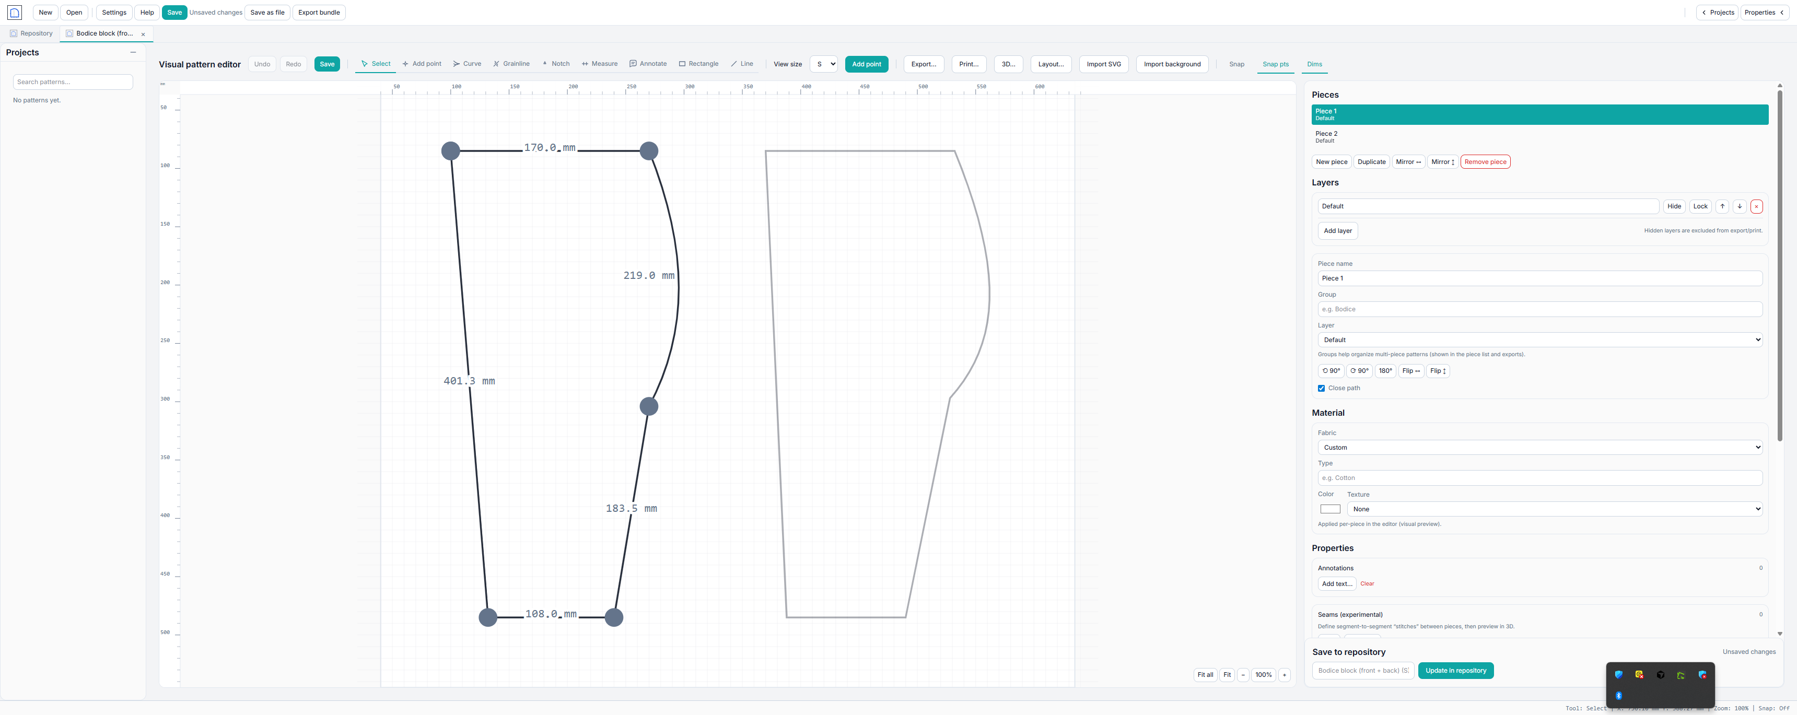Image resolution: width=1797 pixels, height=715 pixels.
Task: Move Default layer up with arrow
Action: (1722, 206)
